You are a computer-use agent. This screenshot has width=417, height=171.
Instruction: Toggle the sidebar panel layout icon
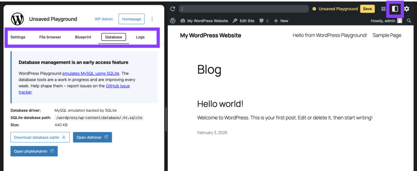point(395,9)
